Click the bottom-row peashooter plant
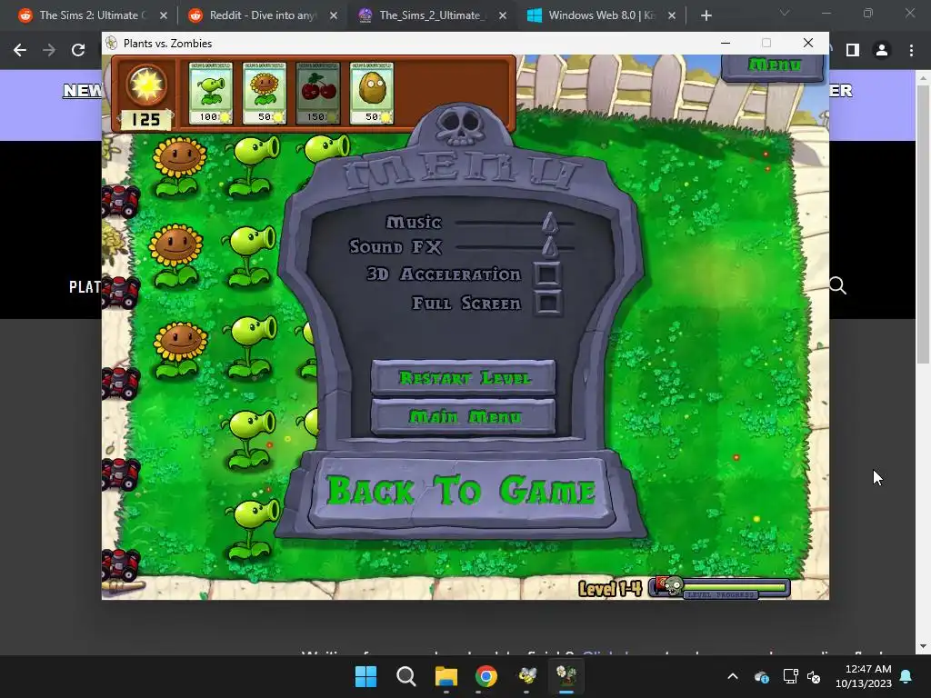931x698 pixels. coord(253,530)
